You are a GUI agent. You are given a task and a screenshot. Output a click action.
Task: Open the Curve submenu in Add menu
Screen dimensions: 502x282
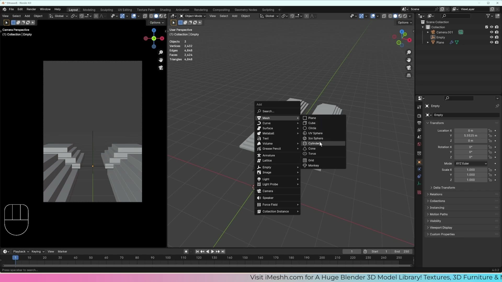[278, 123]
